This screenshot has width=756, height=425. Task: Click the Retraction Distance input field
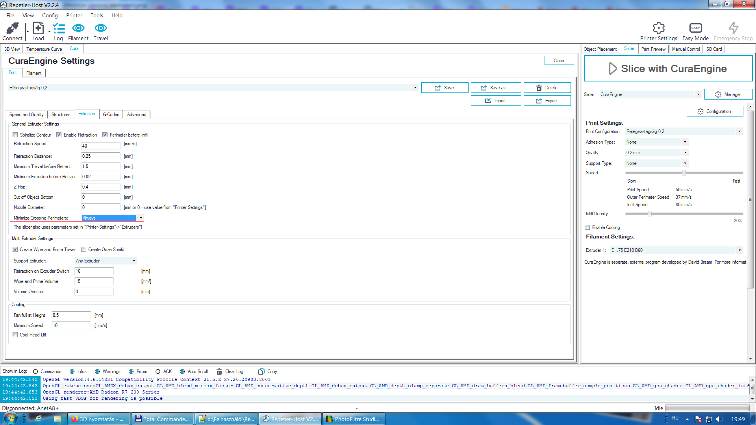coord(100,156)
